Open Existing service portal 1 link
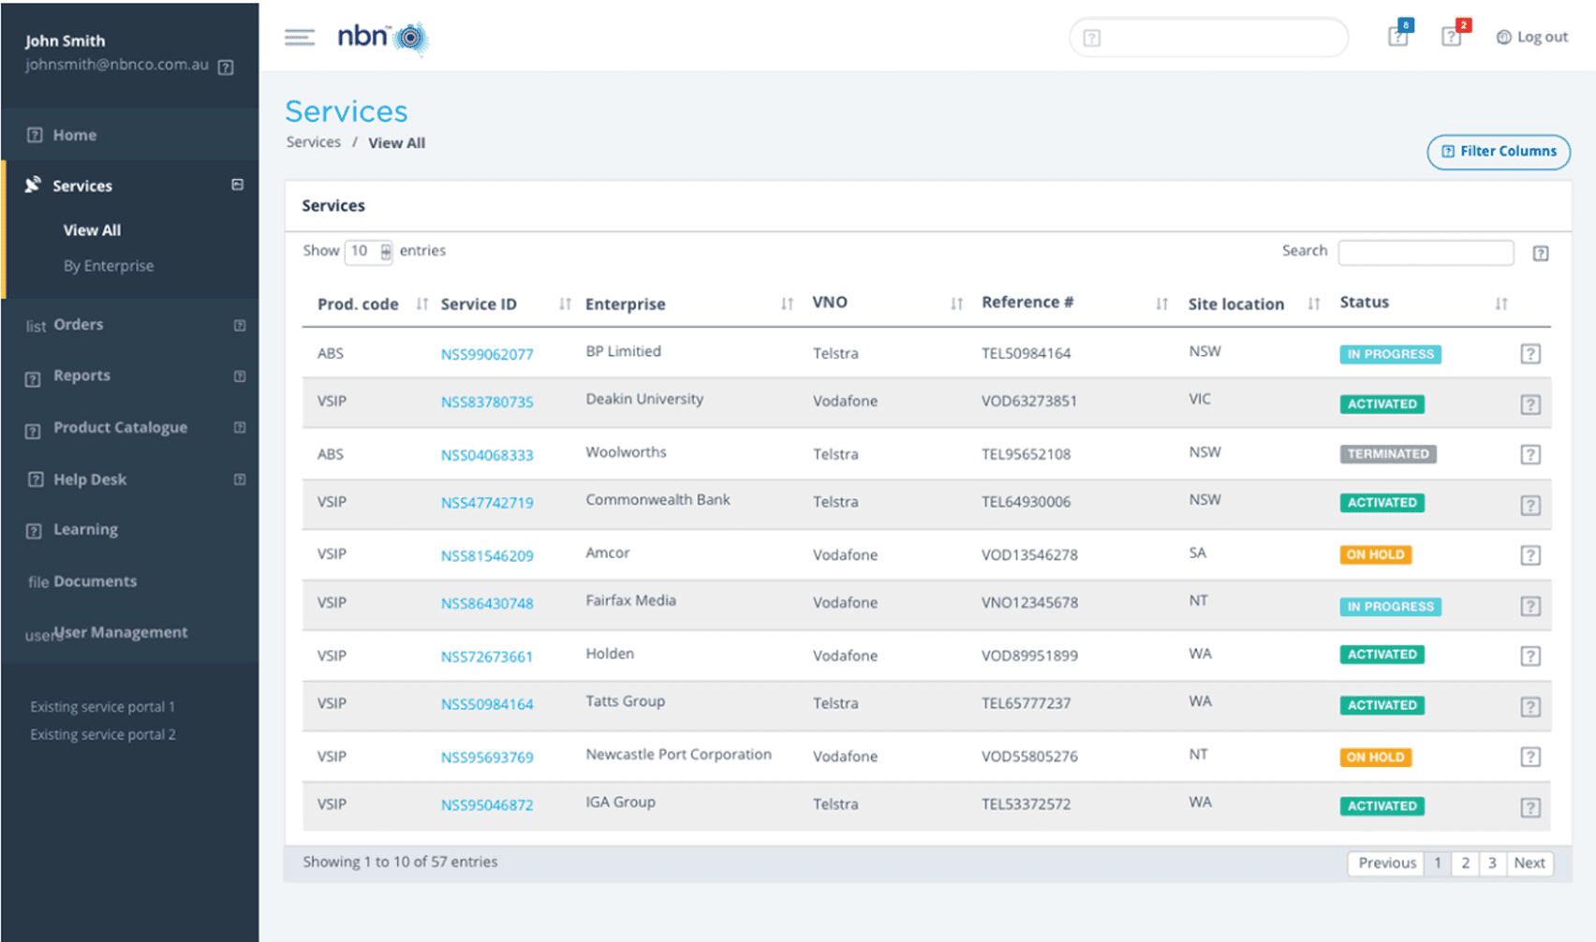 coord(102,706)
